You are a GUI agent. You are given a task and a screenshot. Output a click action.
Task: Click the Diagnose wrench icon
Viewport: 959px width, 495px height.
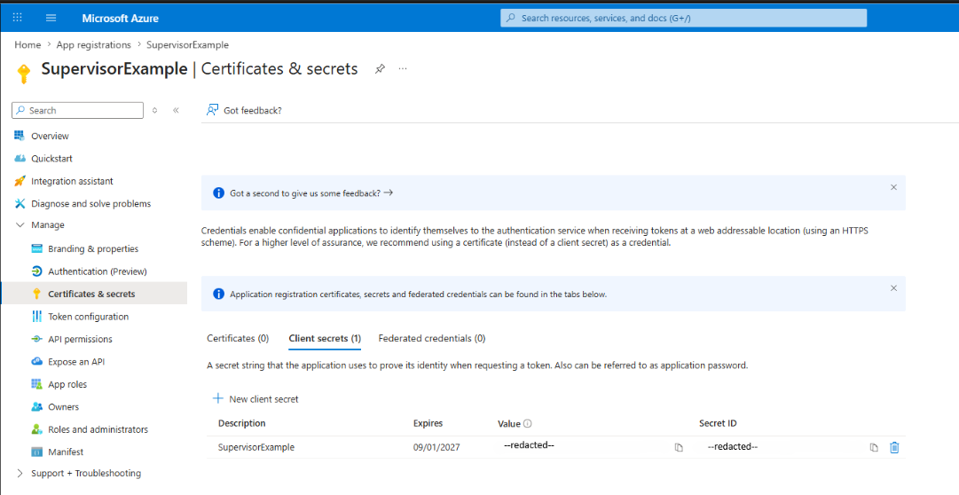tap(20, 204)
